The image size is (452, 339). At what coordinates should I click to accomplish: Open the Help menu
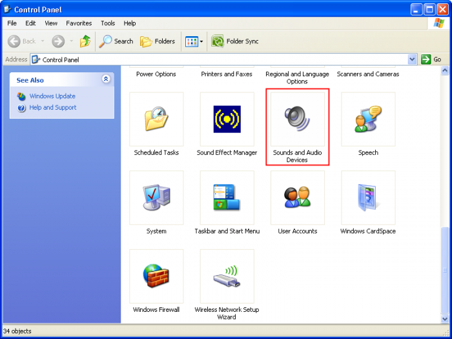129,23
